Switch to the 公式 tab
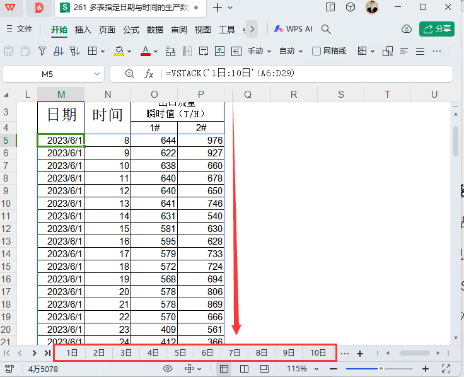Viewport: 464px width, 377px height. [x=131, y=29]
